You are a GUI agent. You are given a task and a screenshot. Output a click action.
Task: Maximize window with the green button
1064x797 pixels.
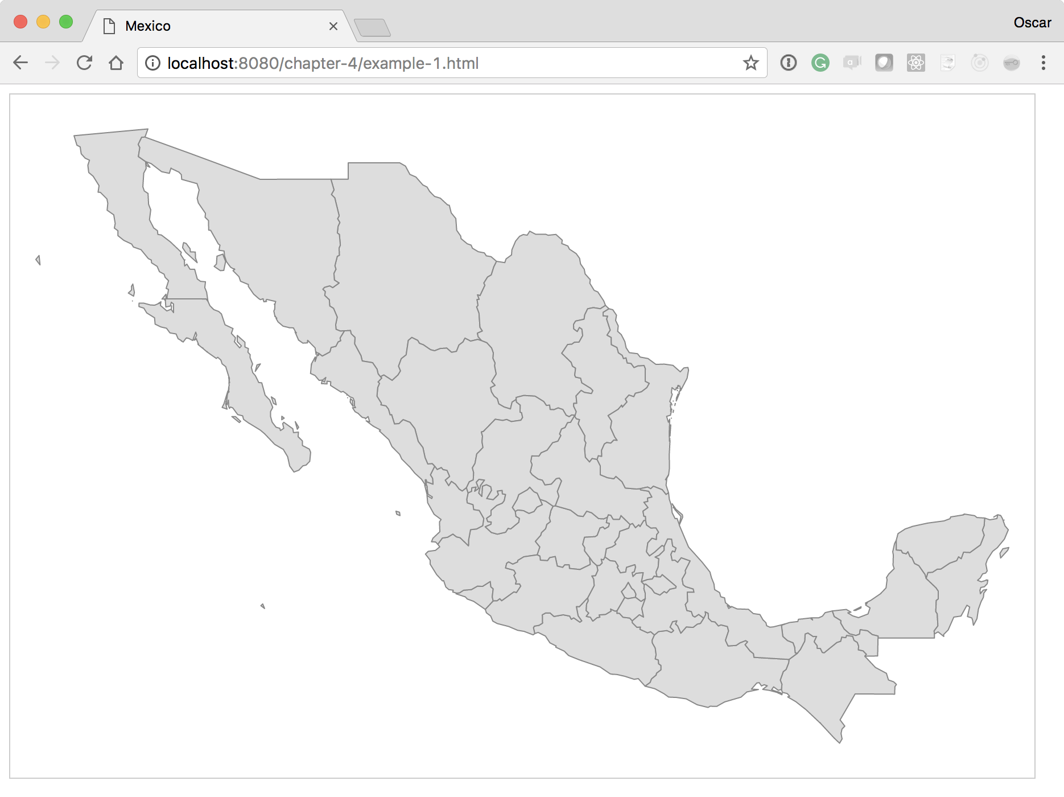click(x=66, y=22)
